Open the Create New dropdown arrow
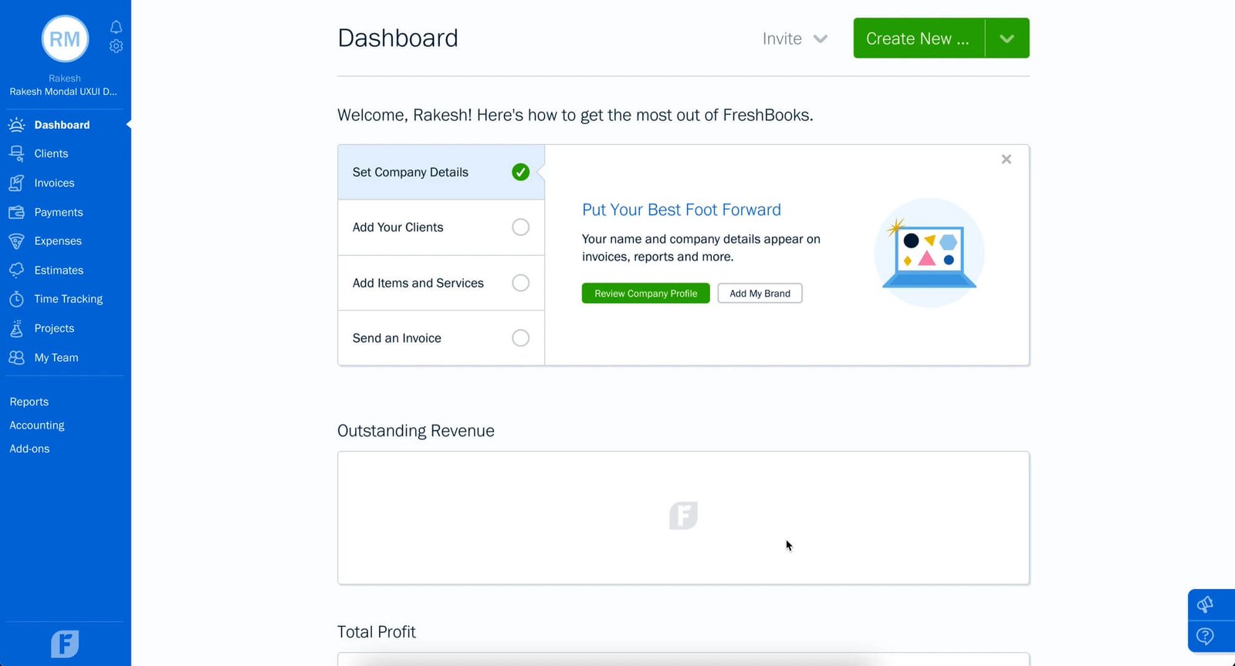 pyautogui.click(x=1007, y=39)
